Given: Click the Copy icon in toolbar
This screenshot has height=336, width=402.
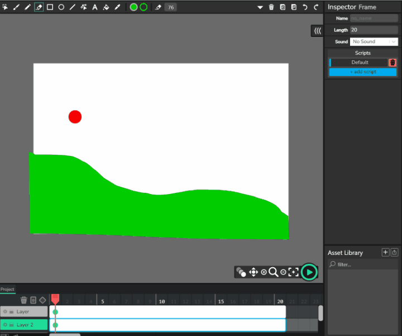Looking at the screenshot, I should [283, 7].
